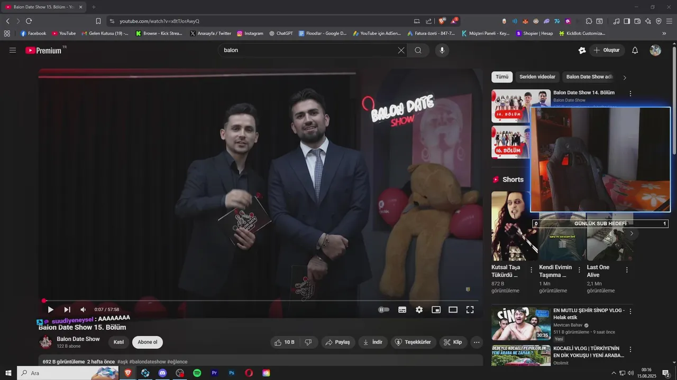The width and height of the screenshot is (677, 380).
Task: Open browser extensions puzzle icon
Action: (589, 21)
